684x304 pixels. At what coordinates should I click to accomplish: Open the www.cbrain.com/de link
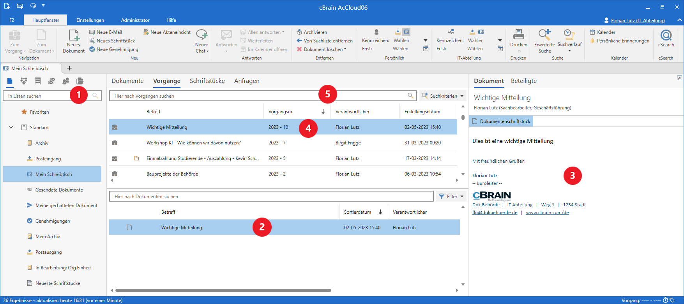(x=547, y=213)
